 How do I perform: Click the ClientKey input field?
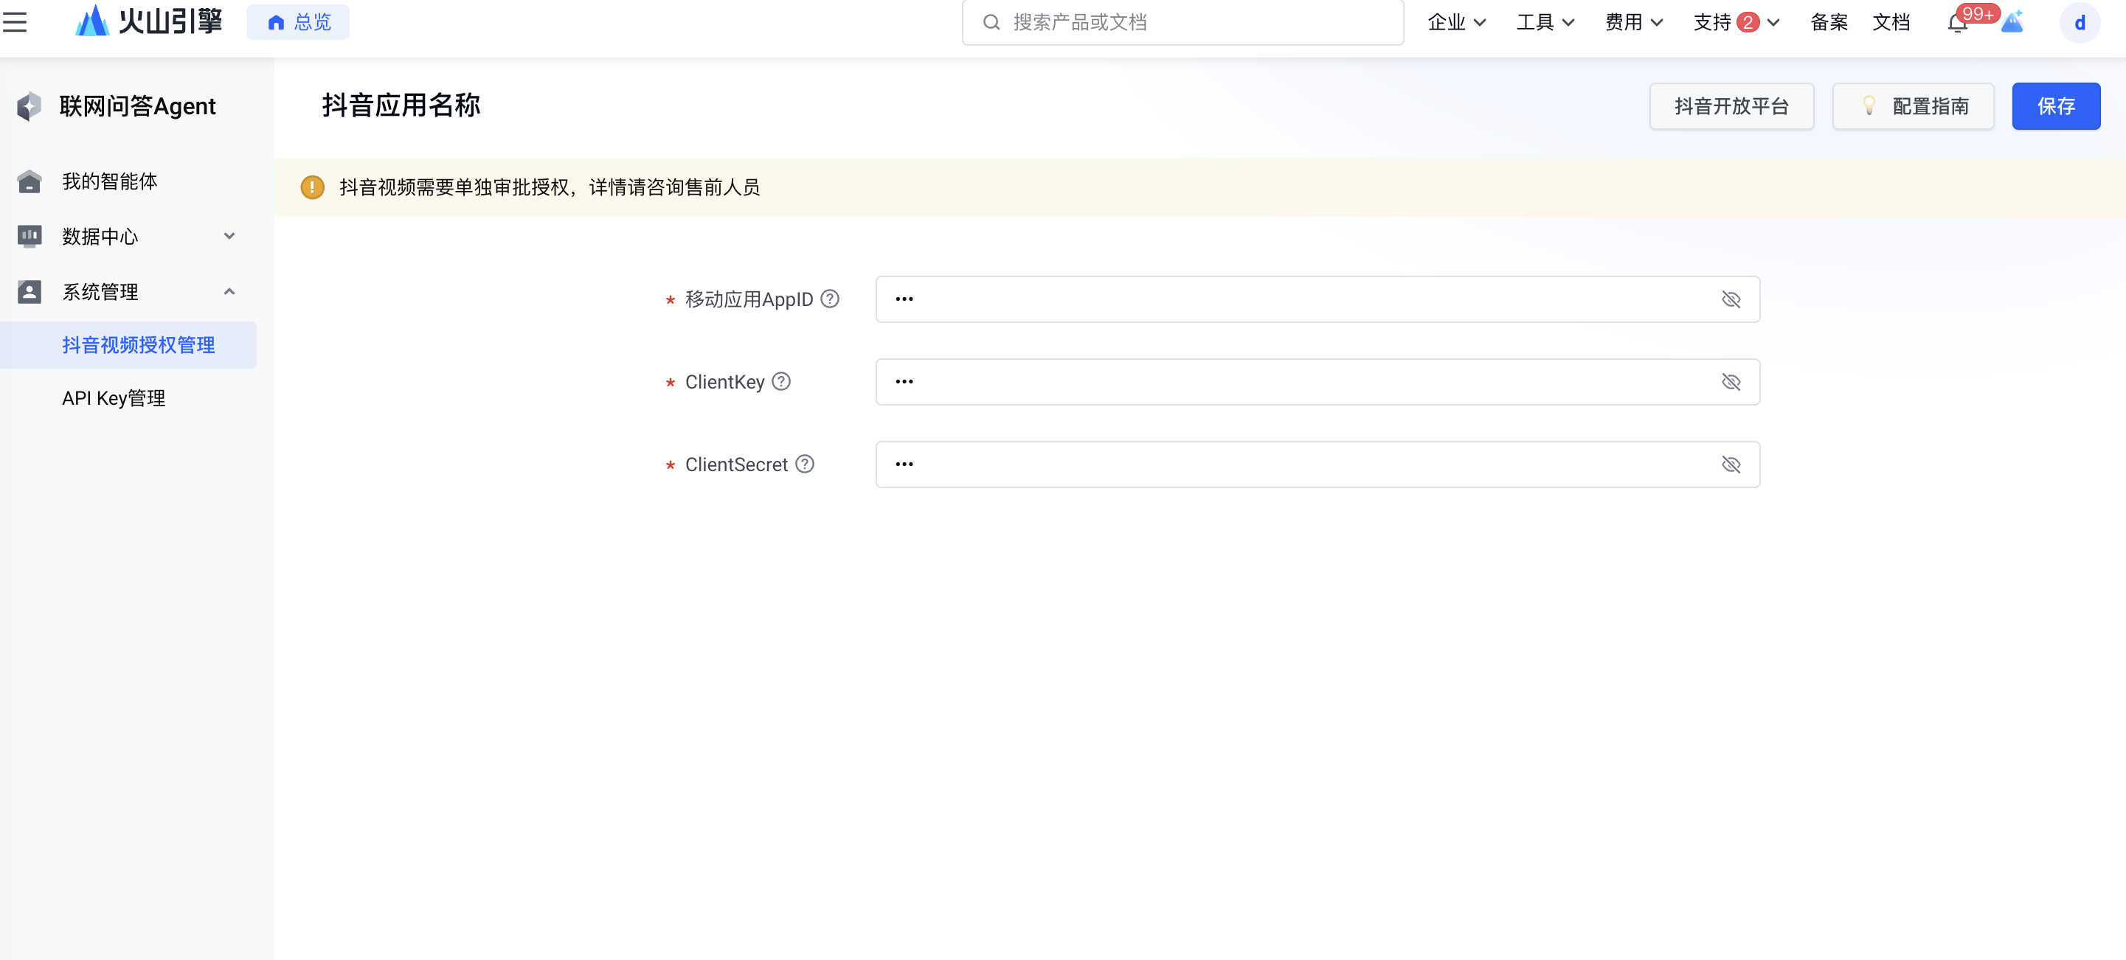click(1318, 382)
